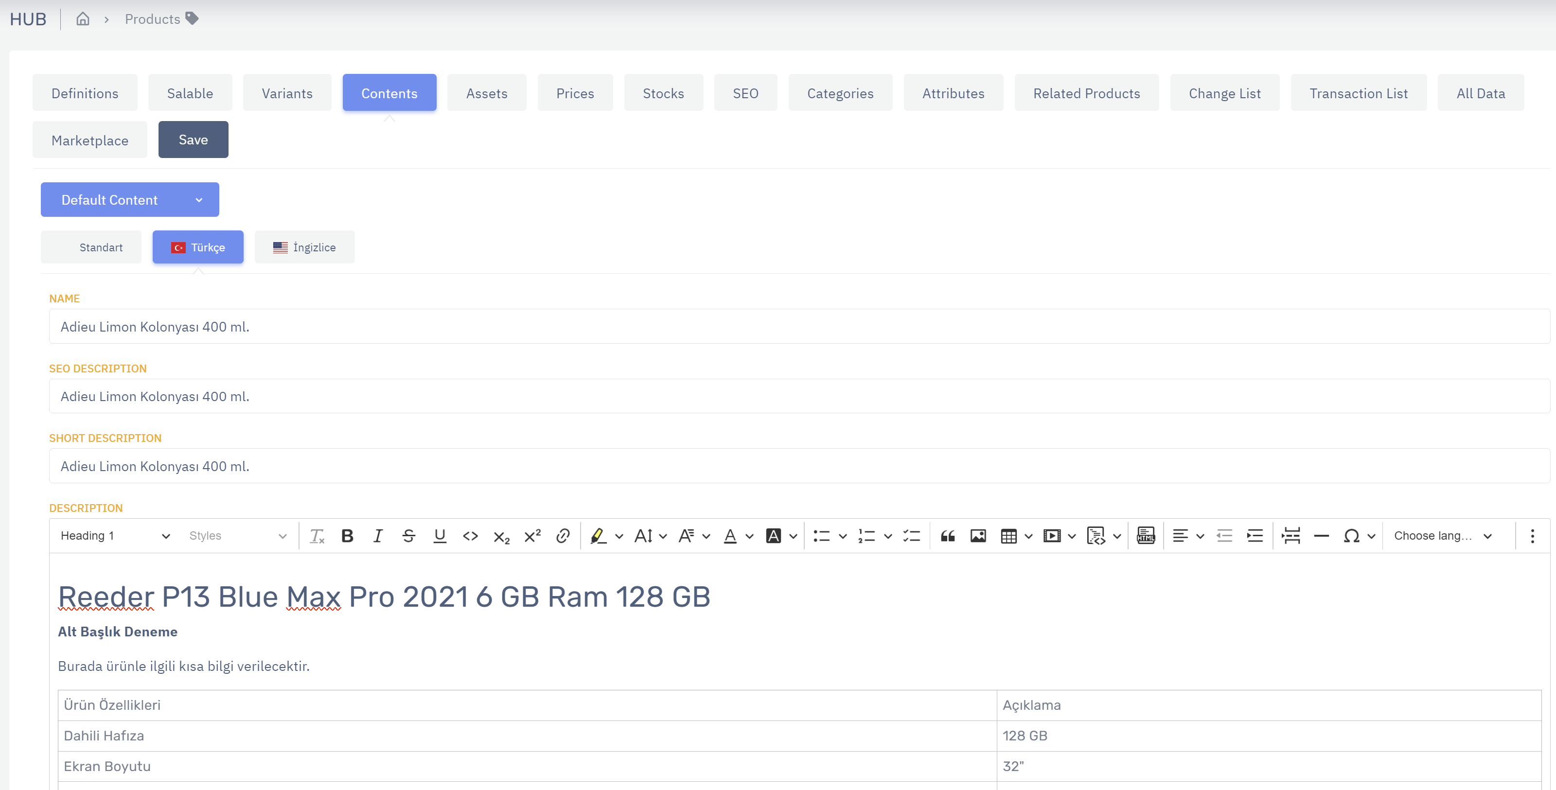
Task: Insert an image into the description
Action: tap(978, 536)
